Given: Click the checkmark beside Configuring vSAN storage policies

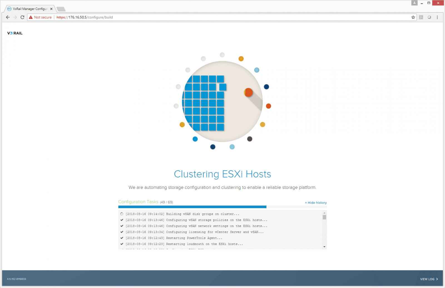Looking at the screenshot, I should click(x=122, y=220).
